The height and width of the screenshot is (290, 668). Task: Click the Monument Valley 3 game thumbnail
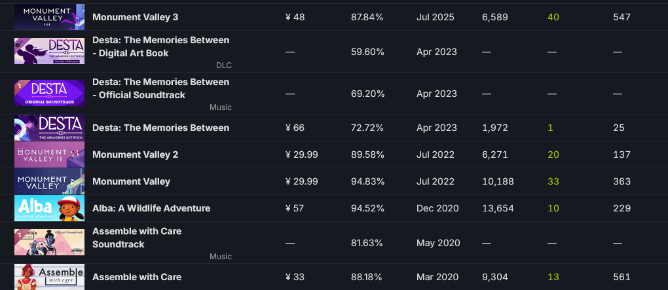point(49,16)
